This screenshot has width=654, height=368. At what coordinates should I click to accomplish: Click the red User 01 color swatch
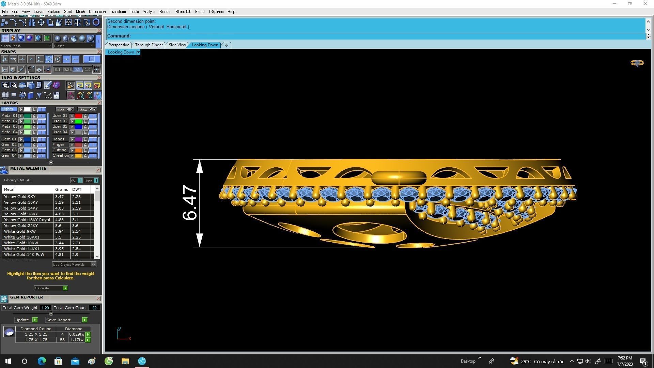click(78, 116)
